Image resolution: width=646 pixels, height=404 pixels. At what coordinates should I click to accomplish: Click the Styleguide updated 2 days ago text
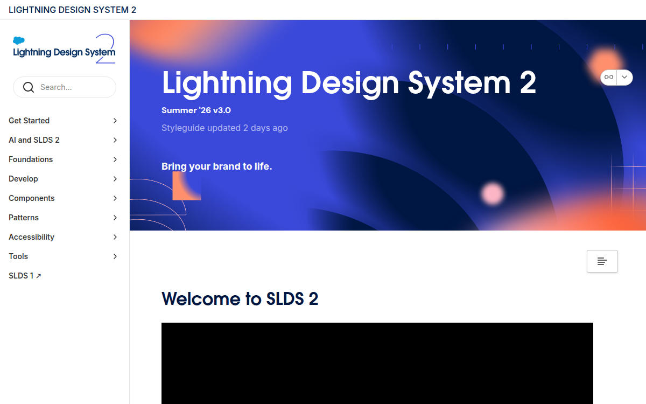tap(224, 128)
